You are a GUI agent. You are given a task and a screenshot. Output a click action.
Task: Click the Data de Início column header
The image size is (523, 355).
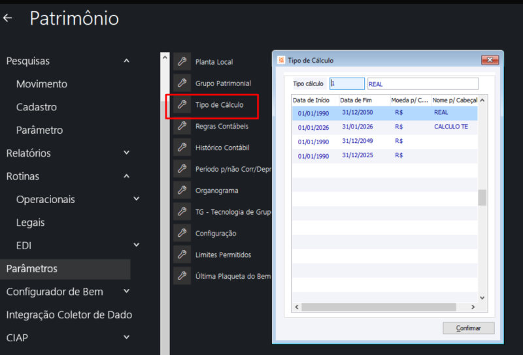315,100
